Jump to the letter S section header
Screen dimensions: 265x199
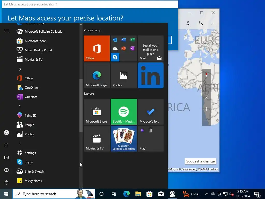click(x=19, y=144)
